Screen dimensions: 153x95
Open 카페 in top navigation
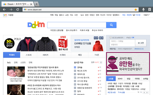coord(52,15)
